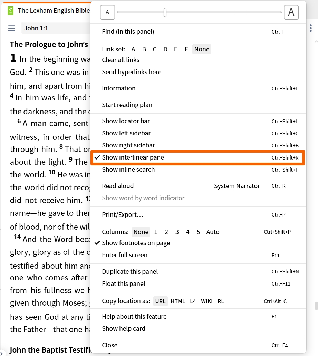This screenshot has height=356, width=318.
Task: Choose link set A
Action: pyautogui.click(x=133, y=49)
